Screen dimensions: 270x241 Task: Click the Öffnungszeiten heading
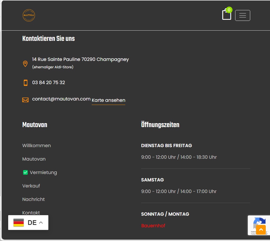click(x=160, y=125)
